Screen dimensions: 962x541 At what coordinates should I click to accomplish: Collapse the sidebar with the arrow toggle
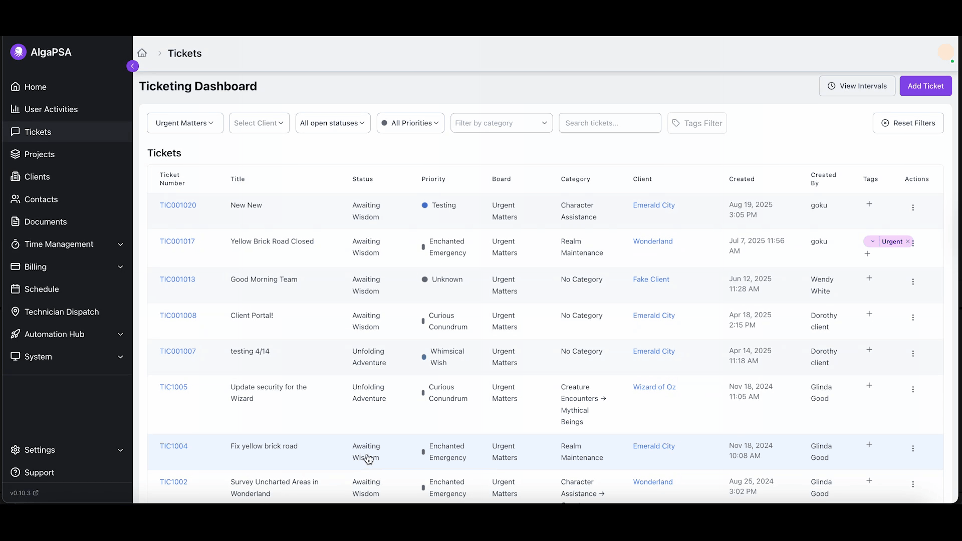click(132, 66)
